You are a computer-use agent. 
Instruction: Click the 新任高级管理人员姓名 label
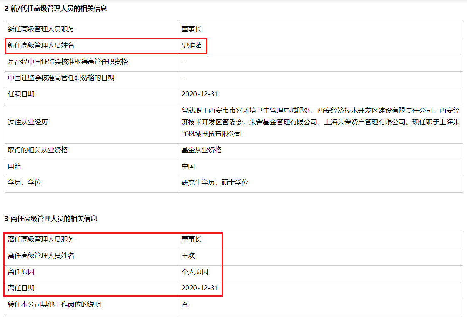[41, 45]
